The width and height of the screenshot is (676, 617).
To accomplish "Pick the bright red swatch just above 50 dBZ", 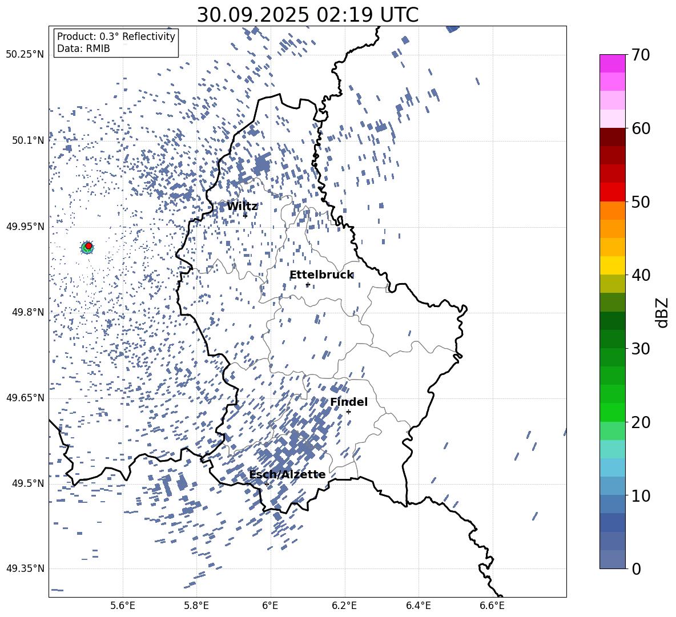I will [612, 192].
